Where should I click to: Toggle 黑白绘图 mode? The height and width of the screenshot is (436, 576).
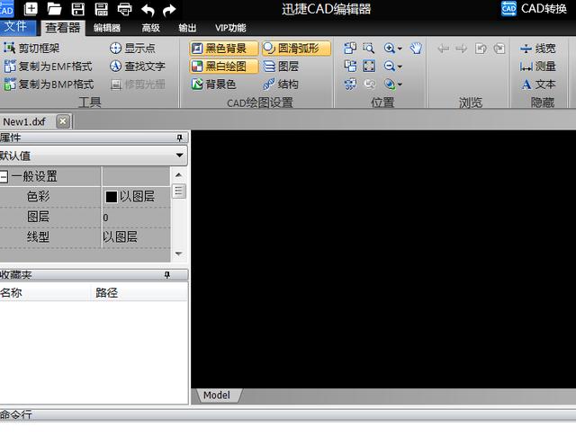224,67
